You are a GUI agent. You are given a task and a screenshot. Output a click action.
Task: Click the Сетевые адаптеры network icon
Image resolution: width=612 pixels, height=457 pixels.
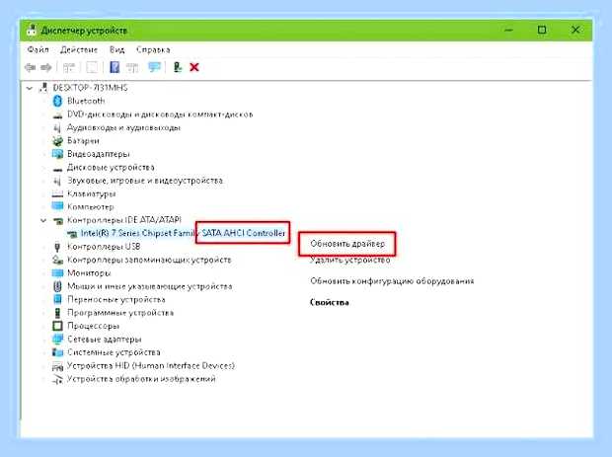click(x=57, y=339)
